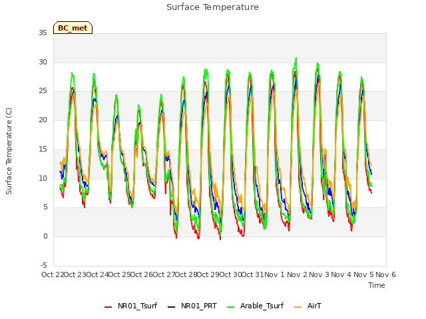The width and height of the screenshot is (426, 319).
Task: Click the 35 y-axis tick label
Action: pyautogui.click(x=43, y=33)
